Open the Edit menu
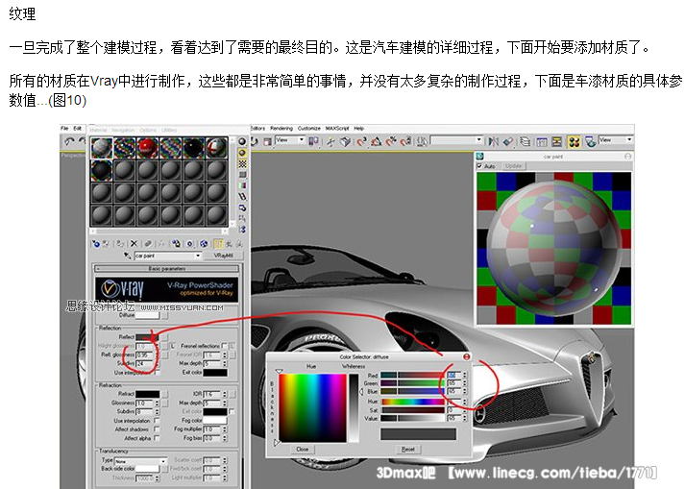Viewport: 685px width, 489px height. pyautogui.click(x=77, y=129)
